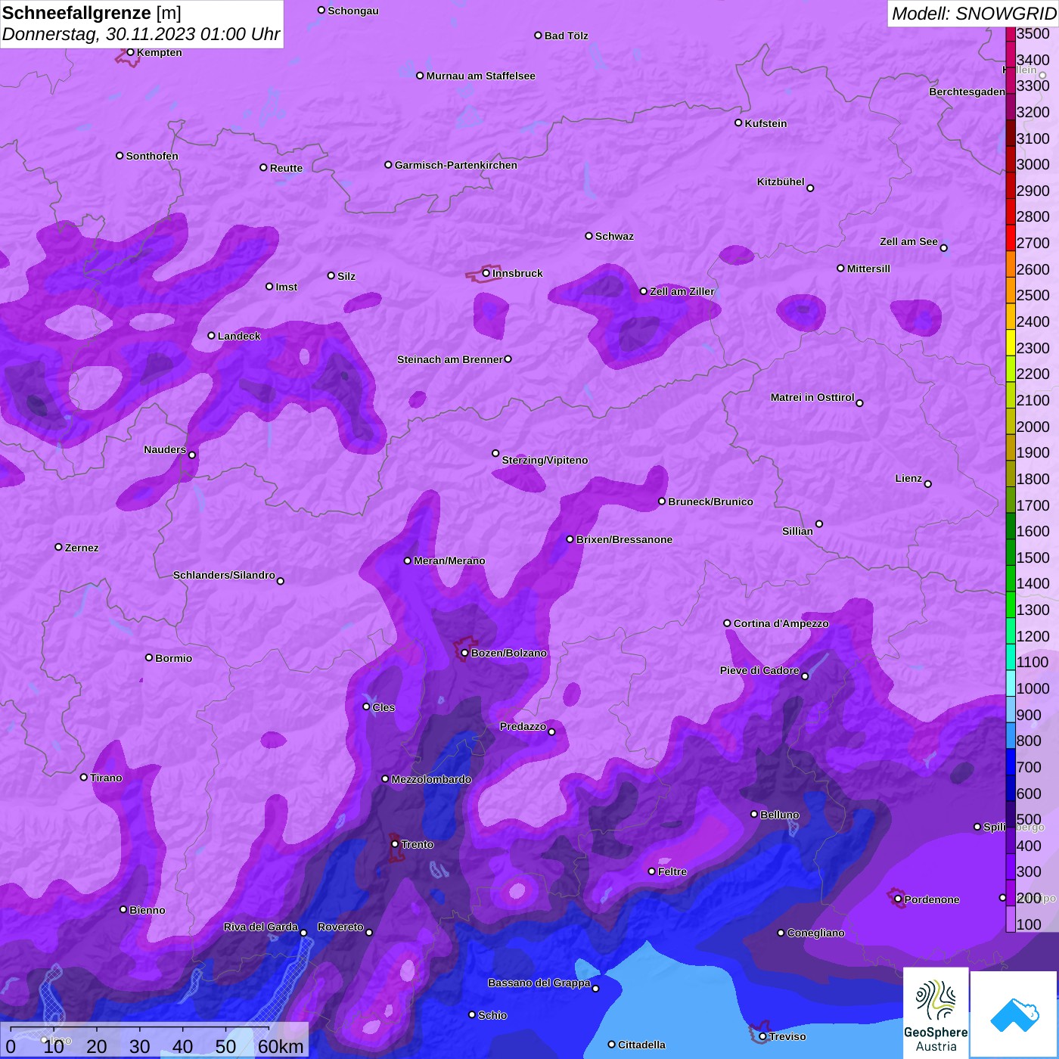
Task: Click the 'Predazzo' city label
Action: (x=523, y=727)
